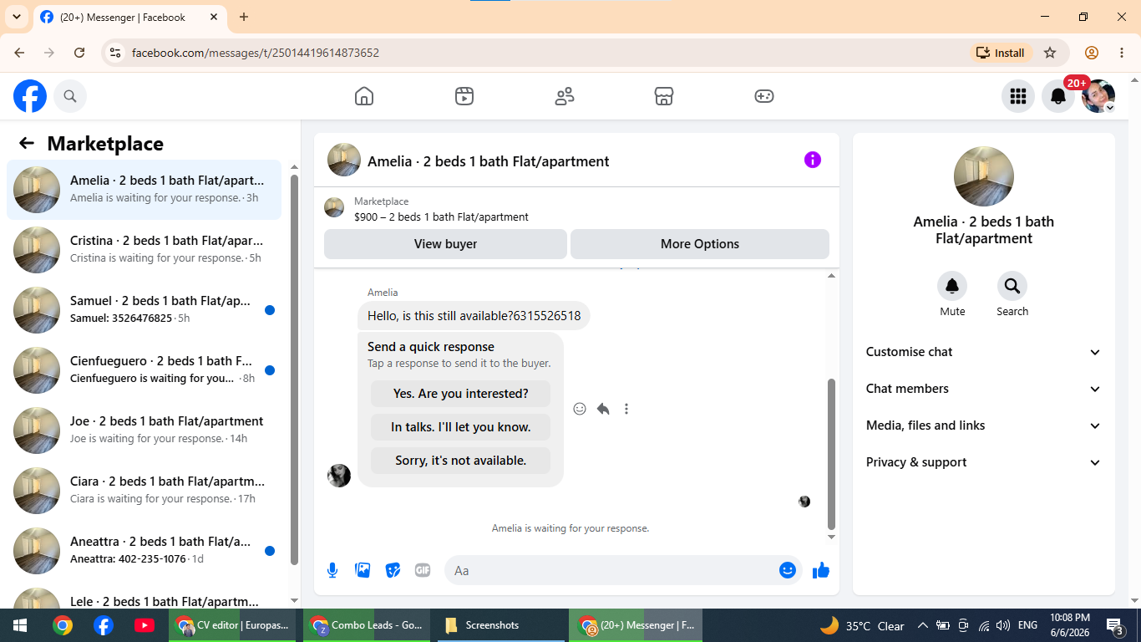Click the View buyer button

tap(445, 244)
